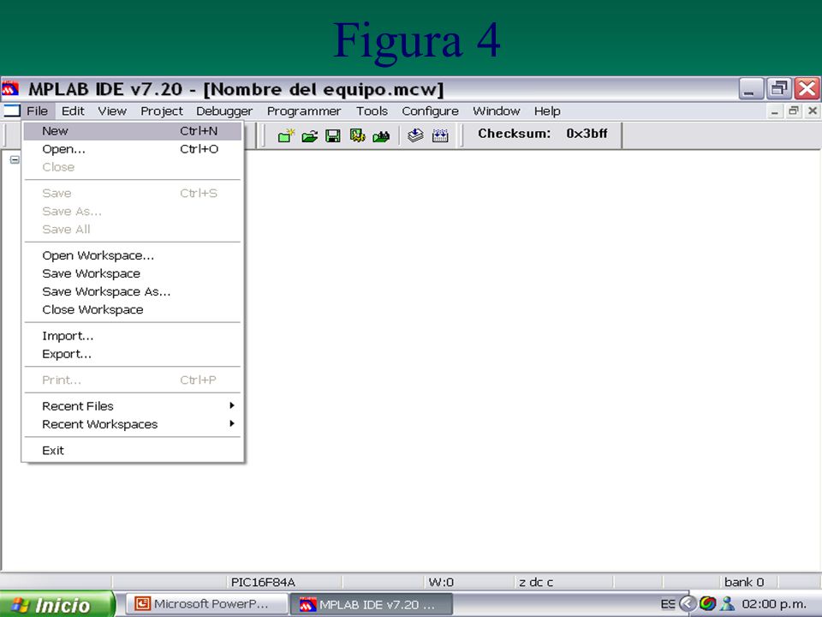The height and width of the screenshot is (617, 822).
Task: Click the New Project toolbar icon
Action: [286, 136]
